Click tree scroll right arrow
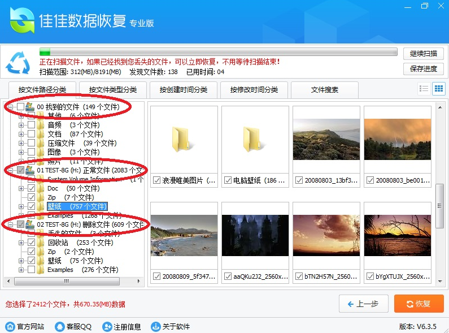 coord(138,281)
